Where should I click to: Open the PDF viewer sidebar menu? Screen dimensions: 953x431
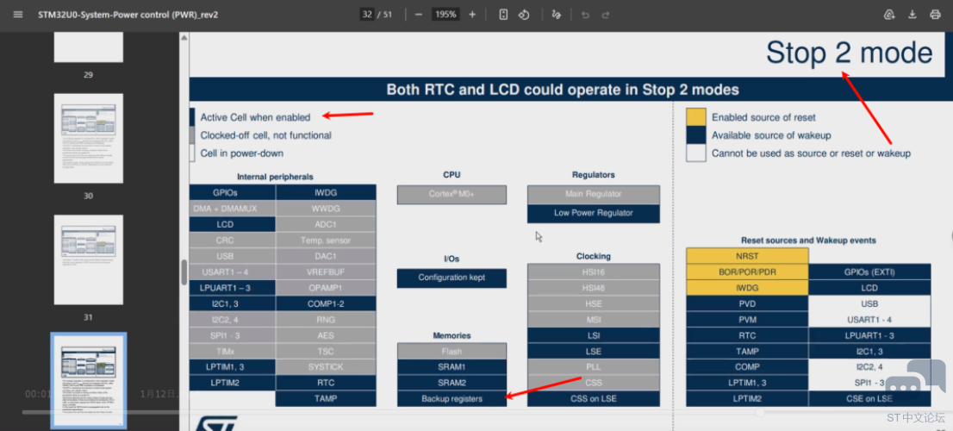(17, 14)
